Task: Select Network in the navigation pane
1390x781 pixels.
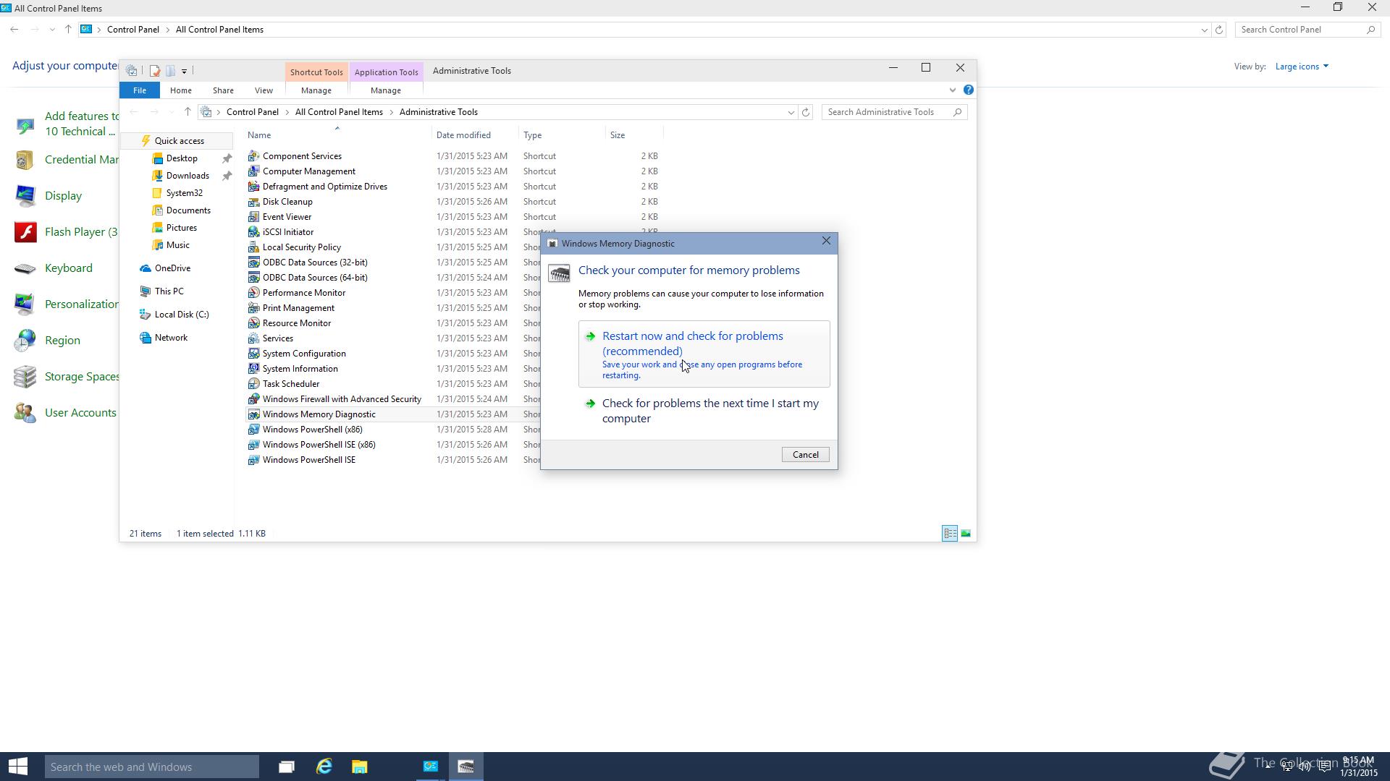Action: 171,338
